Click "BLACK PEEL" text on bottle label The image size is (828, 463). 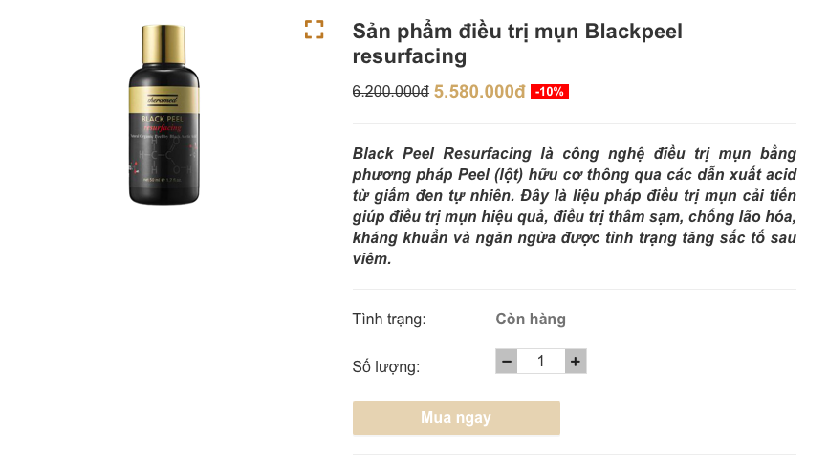(163, 119)
